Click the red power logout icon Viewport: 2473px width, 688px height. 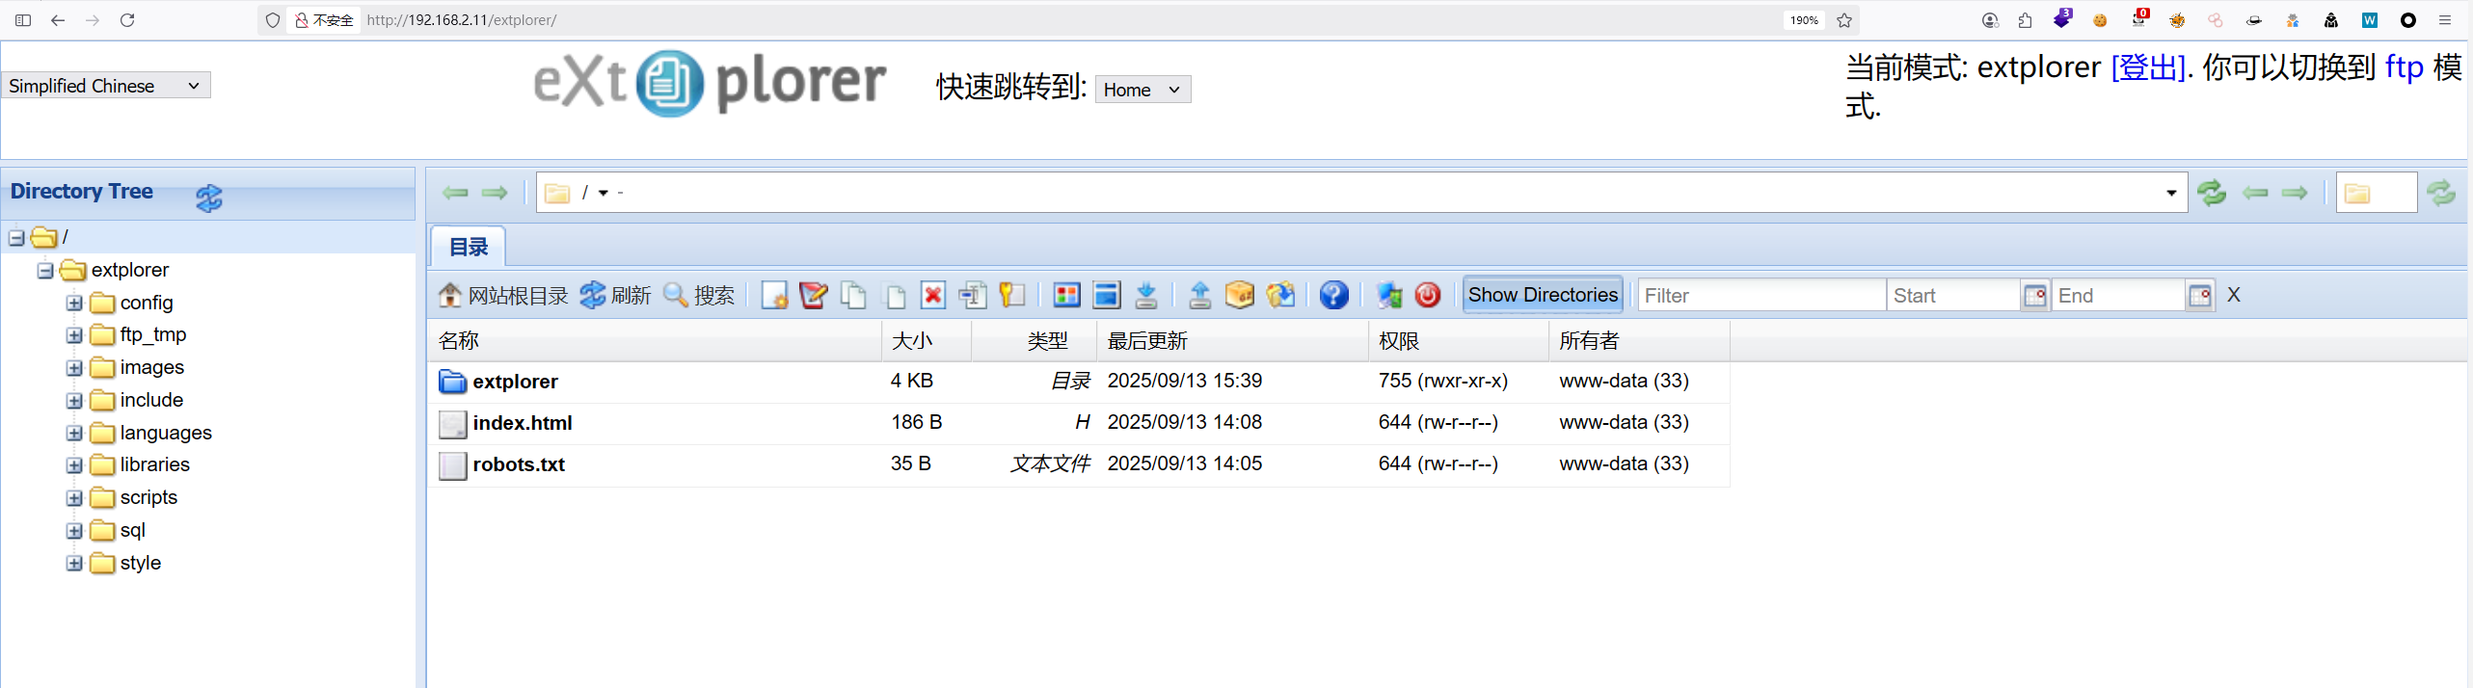1427,295
